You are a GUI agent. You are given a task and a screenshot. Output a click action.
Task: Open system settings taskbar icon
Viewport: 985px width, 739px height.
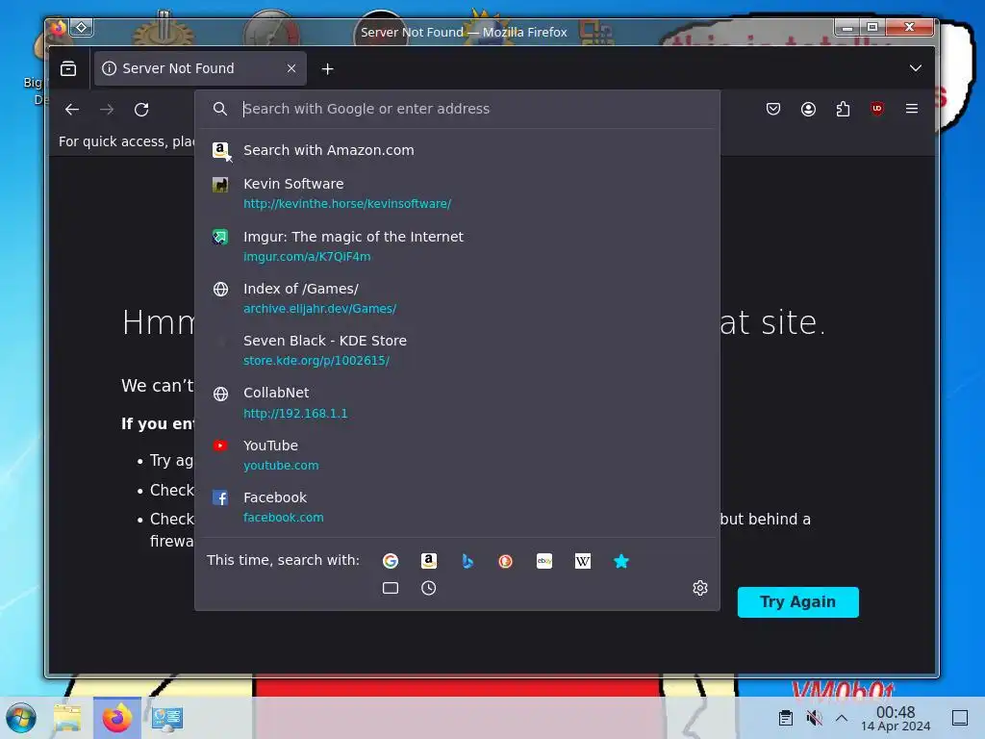166,718
